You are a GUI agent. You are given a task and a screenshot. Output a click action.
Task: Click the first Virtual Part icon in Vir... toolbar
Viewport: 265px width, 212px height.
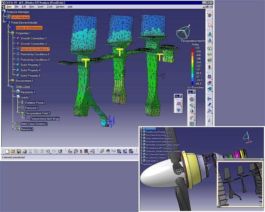coord(179,103)
